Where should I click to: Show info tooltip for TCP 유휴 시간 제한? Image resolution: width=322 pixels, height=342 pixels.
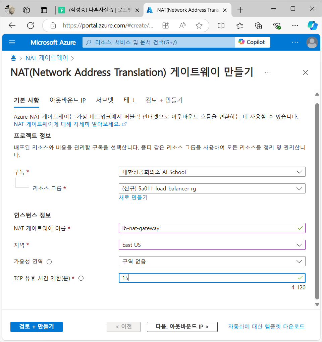pos(81,278)
